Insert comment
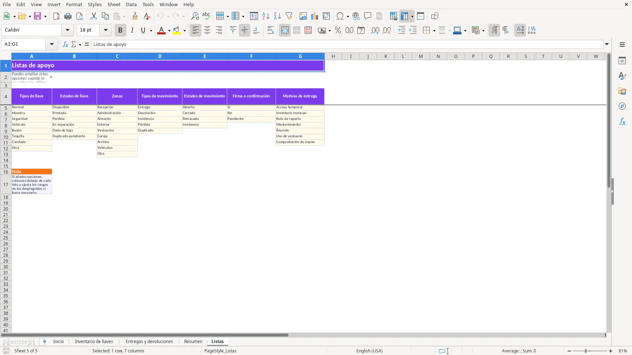 point(368,16)
